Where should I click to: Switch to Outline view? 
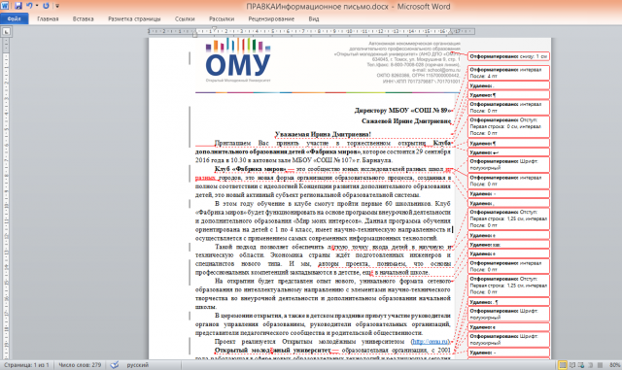click(590, 365)
